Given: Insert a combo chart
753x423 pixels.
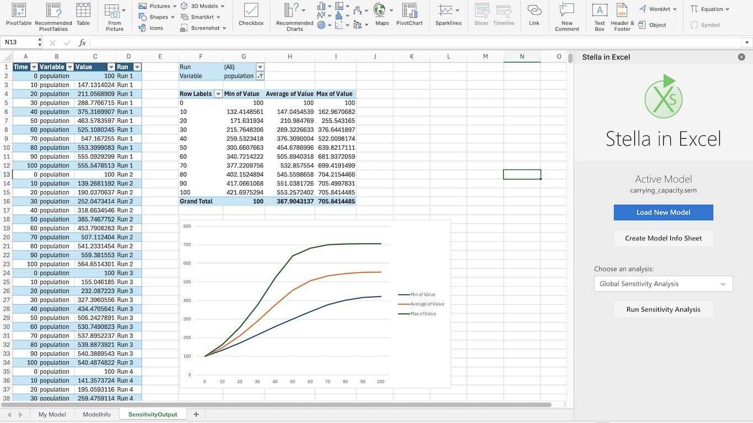Looking at the screenshot, I should [360, 24].
